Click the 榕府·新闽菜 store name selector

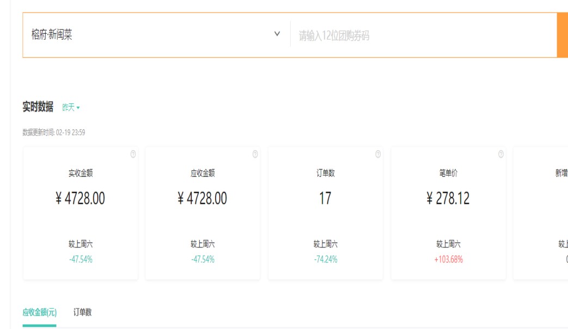click(52, 35)
